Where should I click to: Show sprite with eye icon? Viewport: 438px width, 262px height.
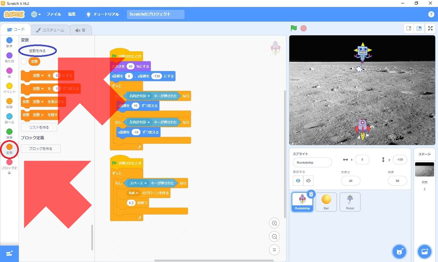(298, 181)
